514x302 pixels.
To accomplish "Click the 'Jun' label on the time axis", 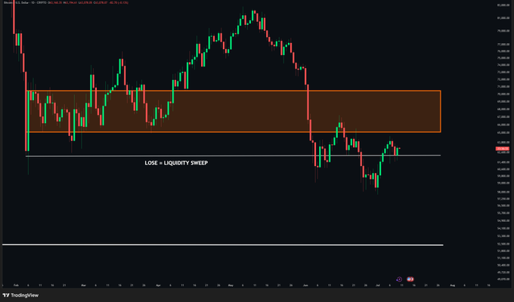I will [x=305, y=285].
